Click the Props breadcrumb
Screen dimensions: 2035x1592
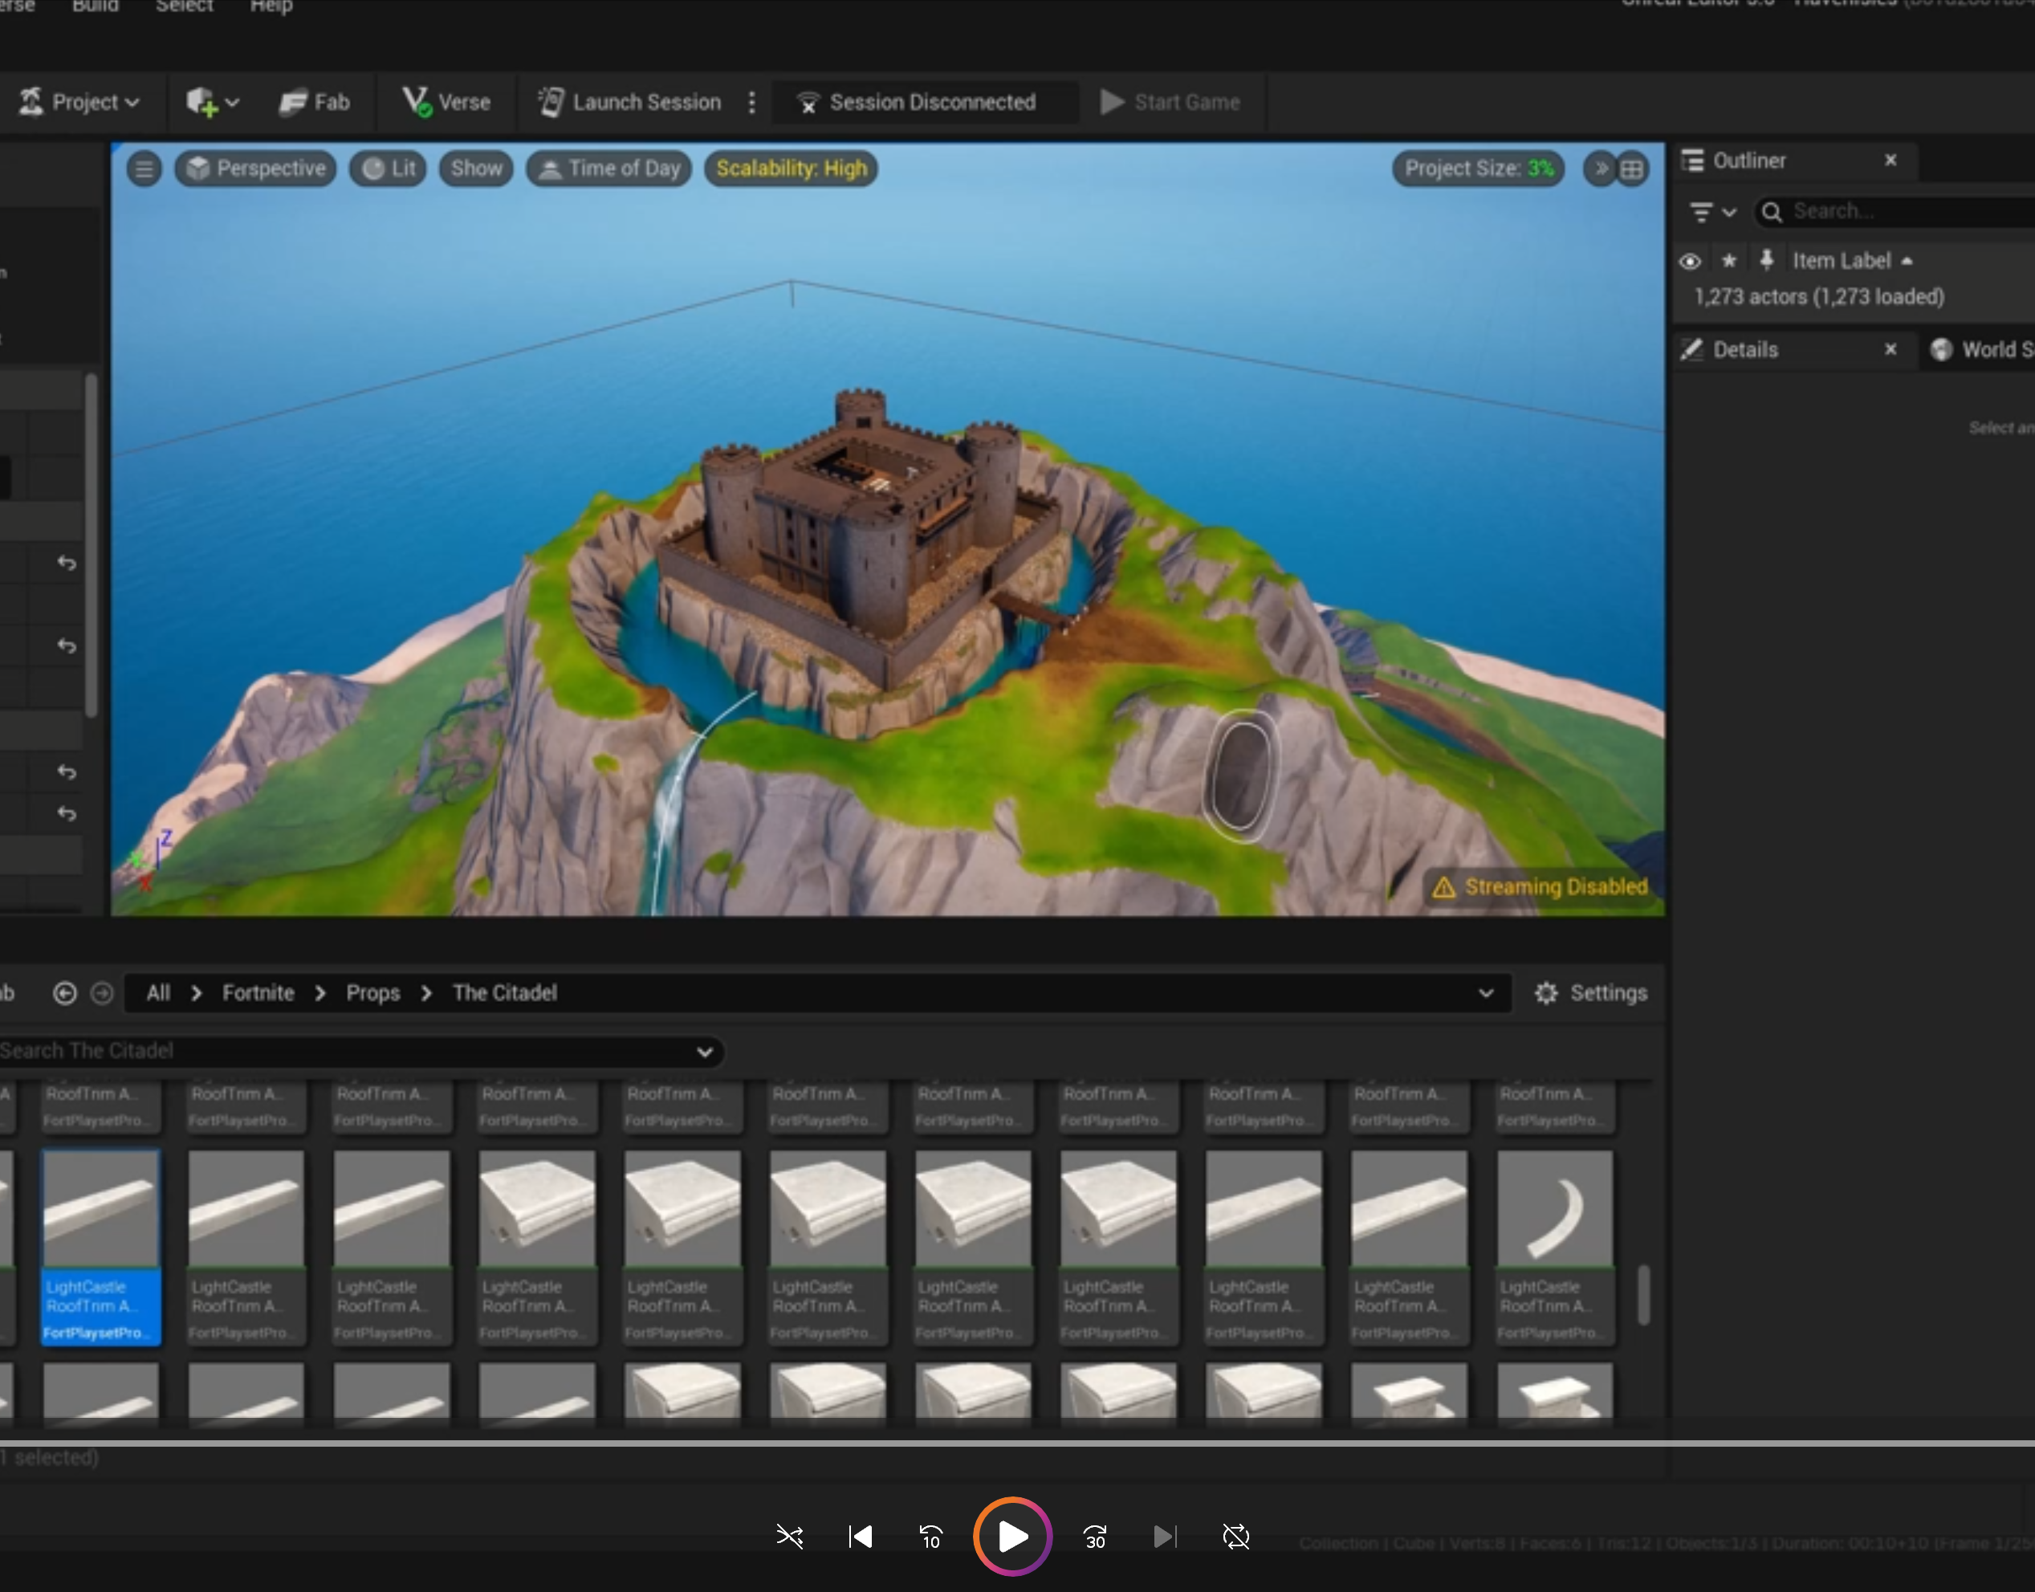click(372, 994)
